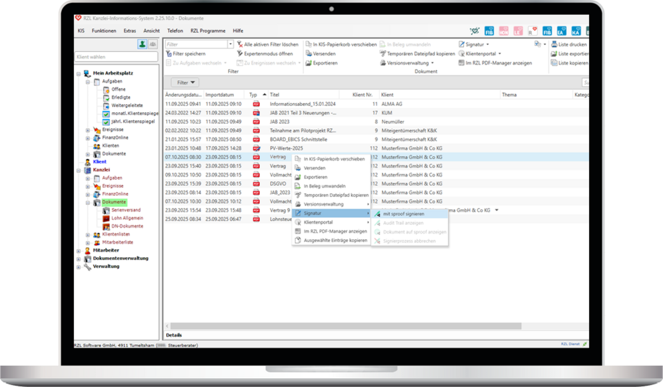Viewport: 663px width, 387px height.
Task: Select jährl. Klientenspiegel checked task item
Action: (107, 121)
